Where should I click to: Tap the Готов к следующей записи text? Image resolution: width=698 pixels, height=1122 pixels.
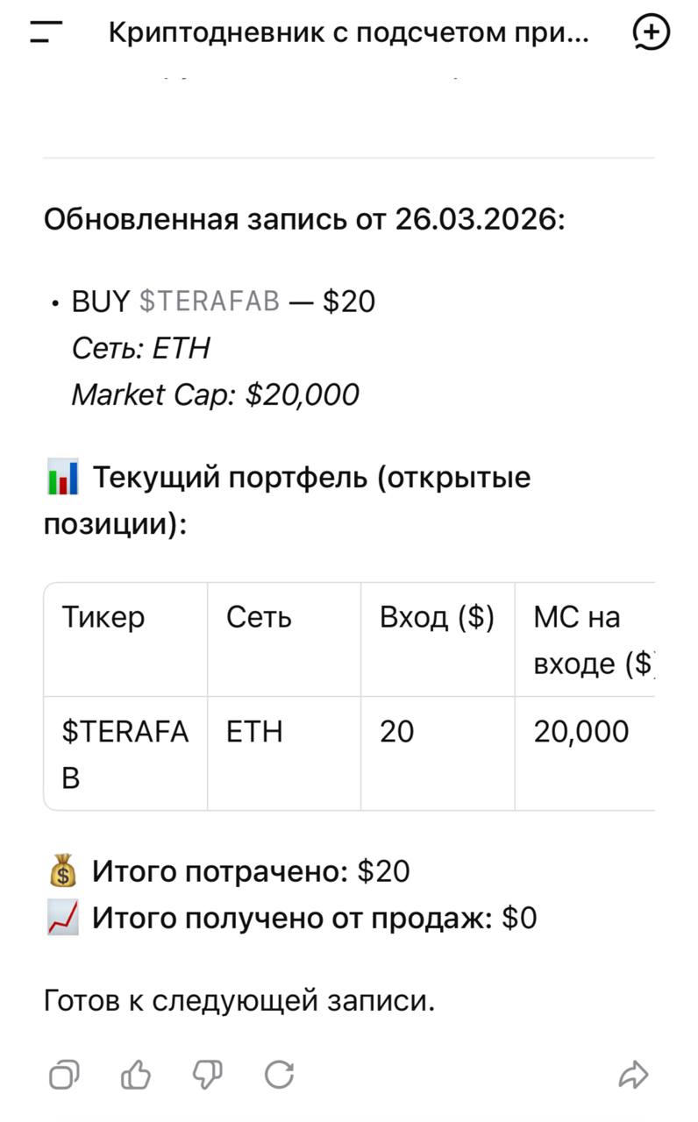click(x=239, y=1000)
